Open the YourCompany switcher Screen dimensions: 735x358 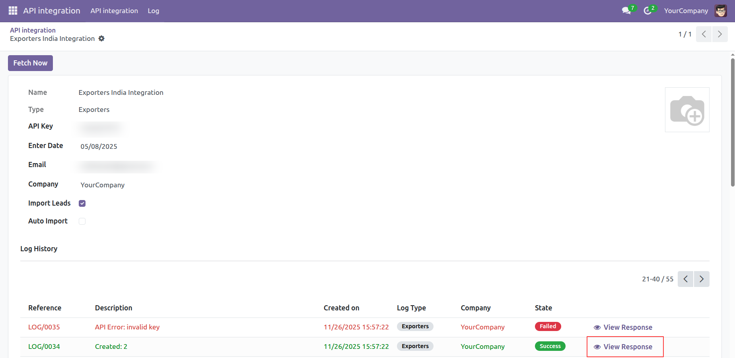[x=686, y=11]
